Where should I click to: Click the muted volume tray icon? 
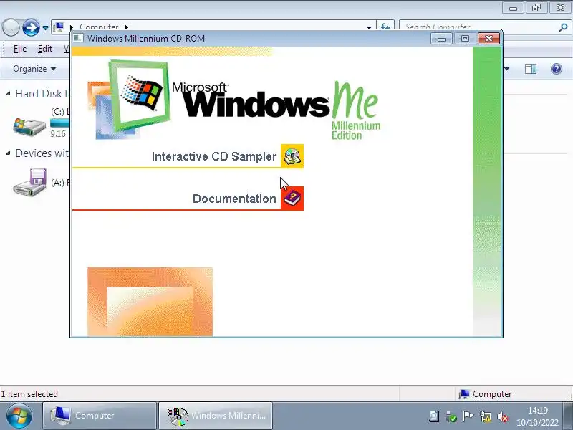[x=503, y=416]
